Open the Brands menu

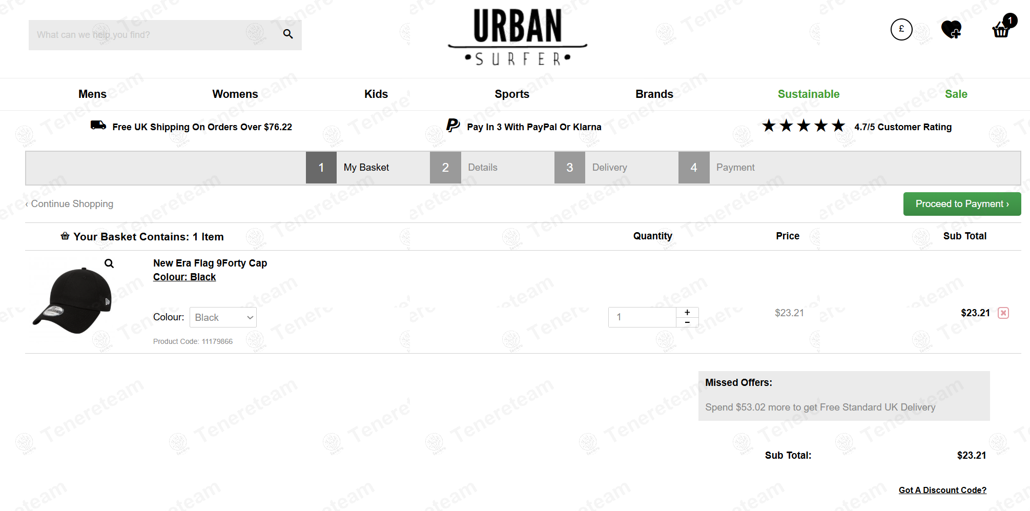(654, 94)
